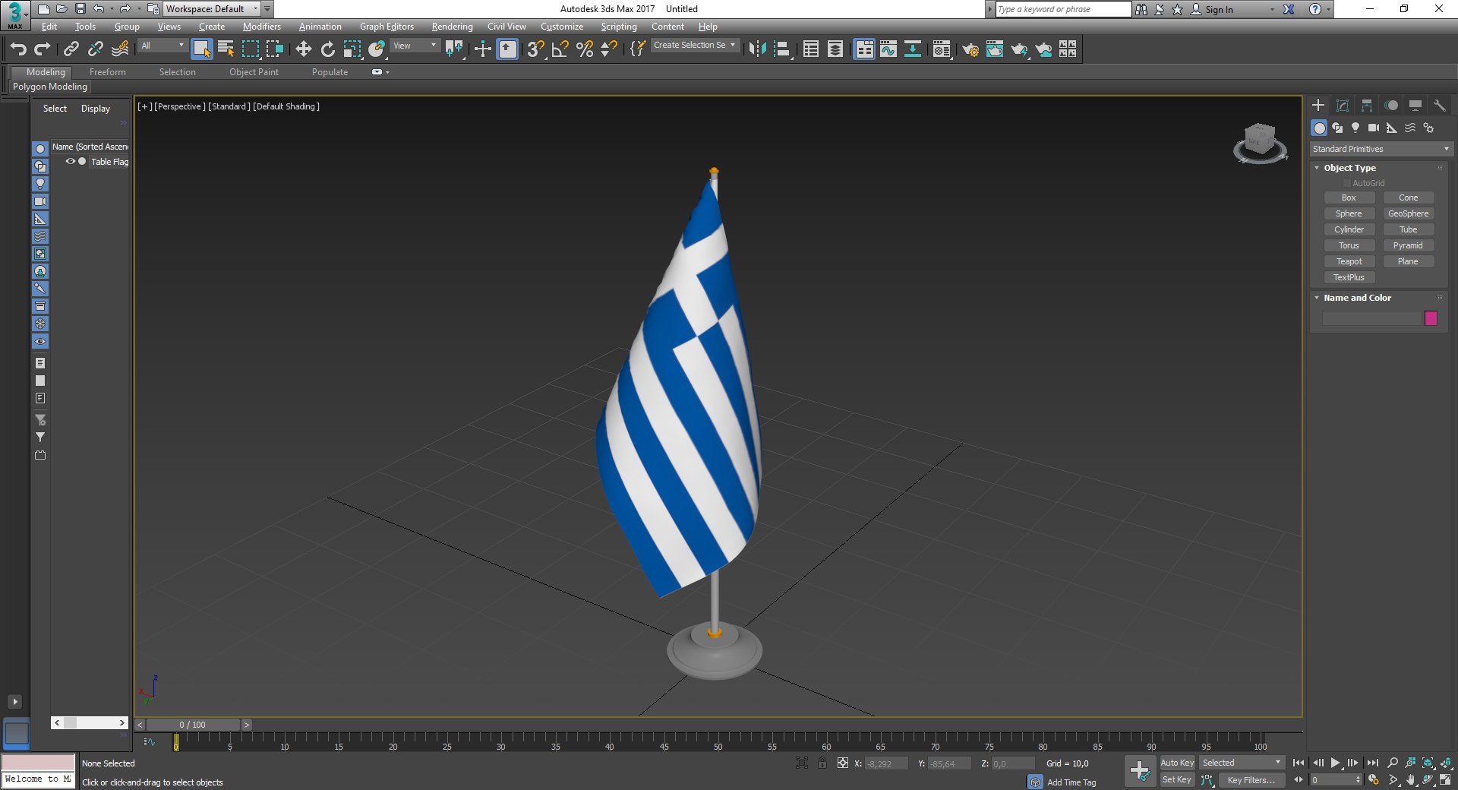Click the search keyword input field
1458x790 pixels.
(1063, 9)
